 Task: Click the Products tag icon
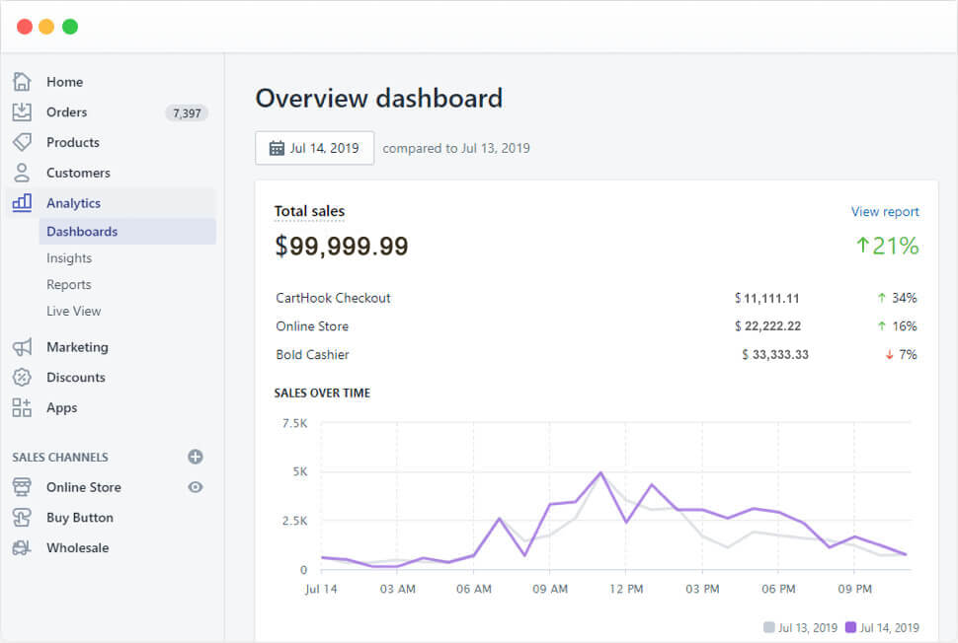click(22, 142)
